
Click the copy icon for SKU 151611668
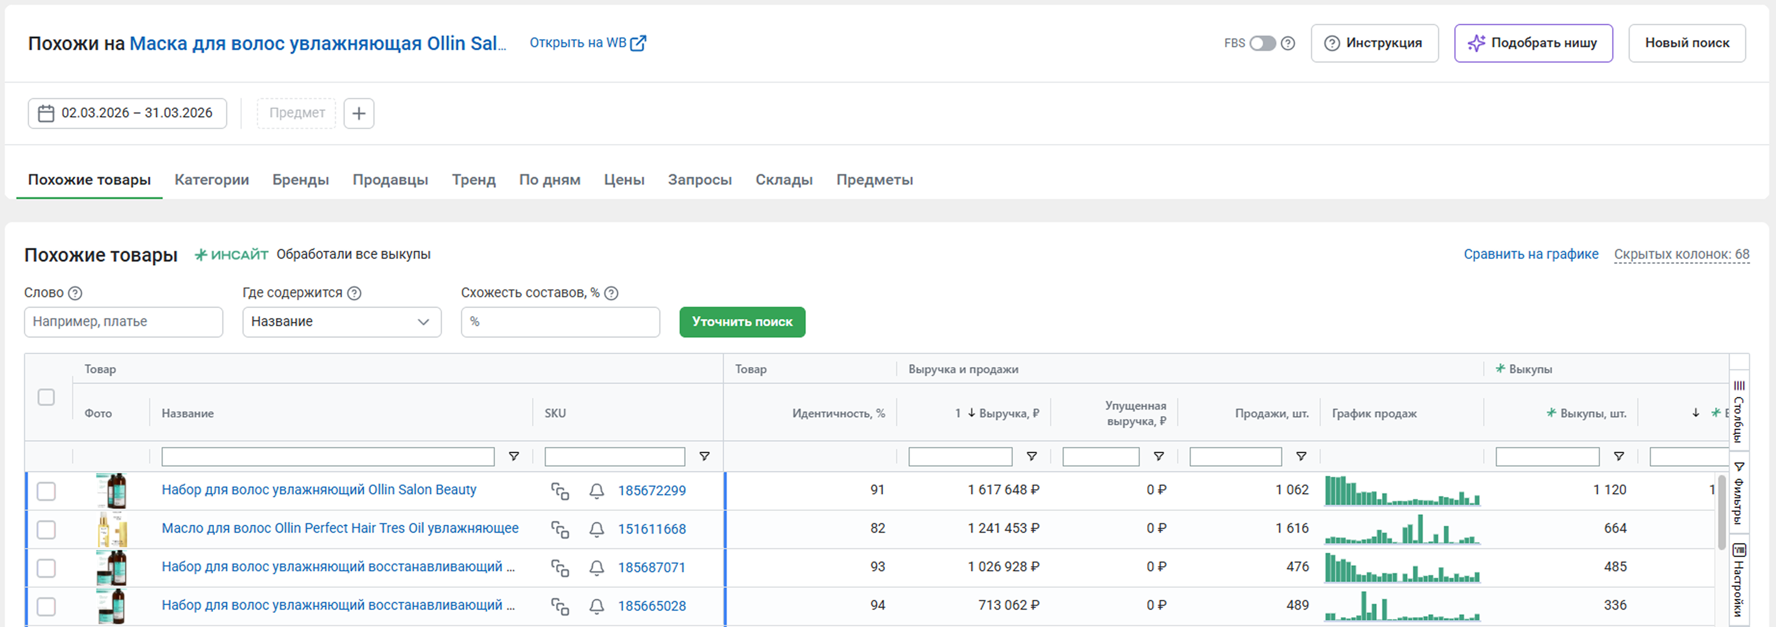[x=560, y=529]
